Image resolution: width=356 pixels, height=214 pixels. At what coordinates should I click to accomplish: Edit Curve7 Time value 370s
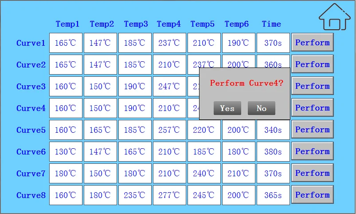274,174
